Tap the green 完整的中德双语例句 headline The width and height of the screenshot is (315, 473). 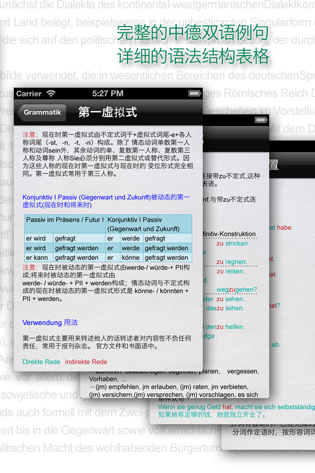tap(192, 34)
